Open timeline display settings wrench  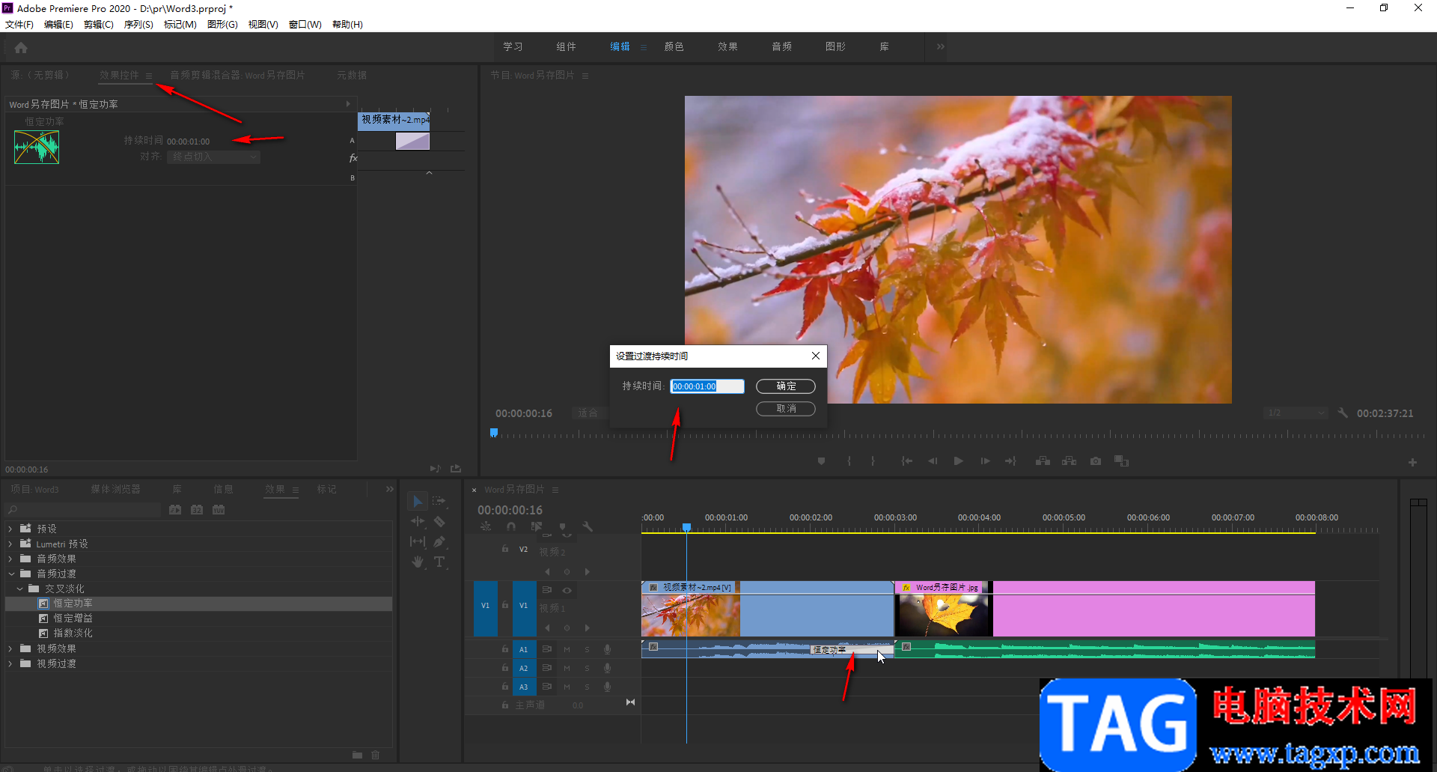[x=588, y=527]
